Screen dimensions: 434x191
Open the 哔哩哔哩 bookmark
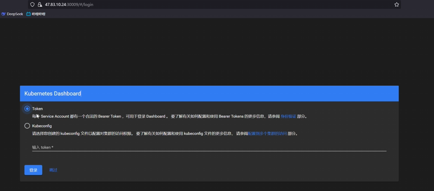coord(36,14)
